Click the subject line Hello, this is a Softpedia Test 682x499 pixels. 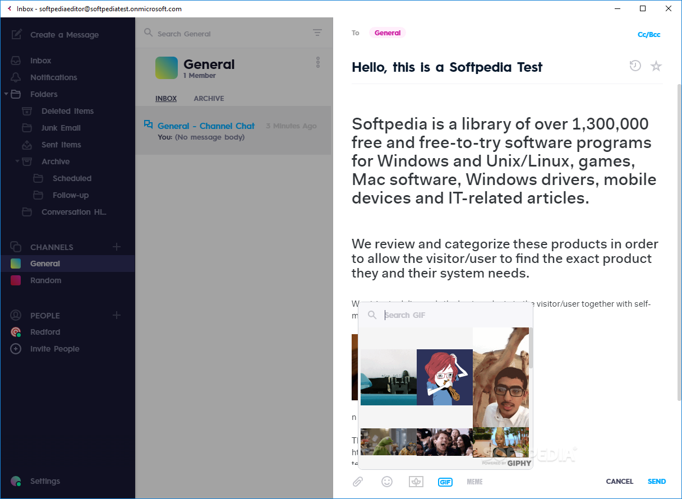(x=447, y=67)
